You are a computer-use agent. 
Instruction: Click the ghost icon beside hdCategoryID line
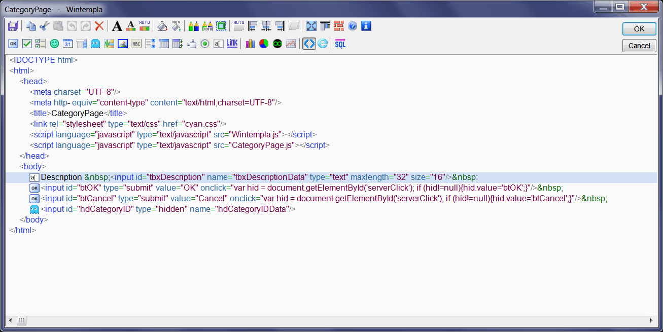[x=34, y=209]
